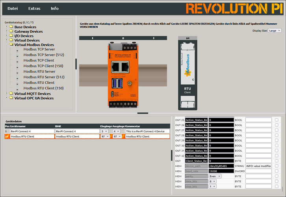Click the Virtual Devices folder icon
Viewport: 286px width, 197px height.
(11, 40)
